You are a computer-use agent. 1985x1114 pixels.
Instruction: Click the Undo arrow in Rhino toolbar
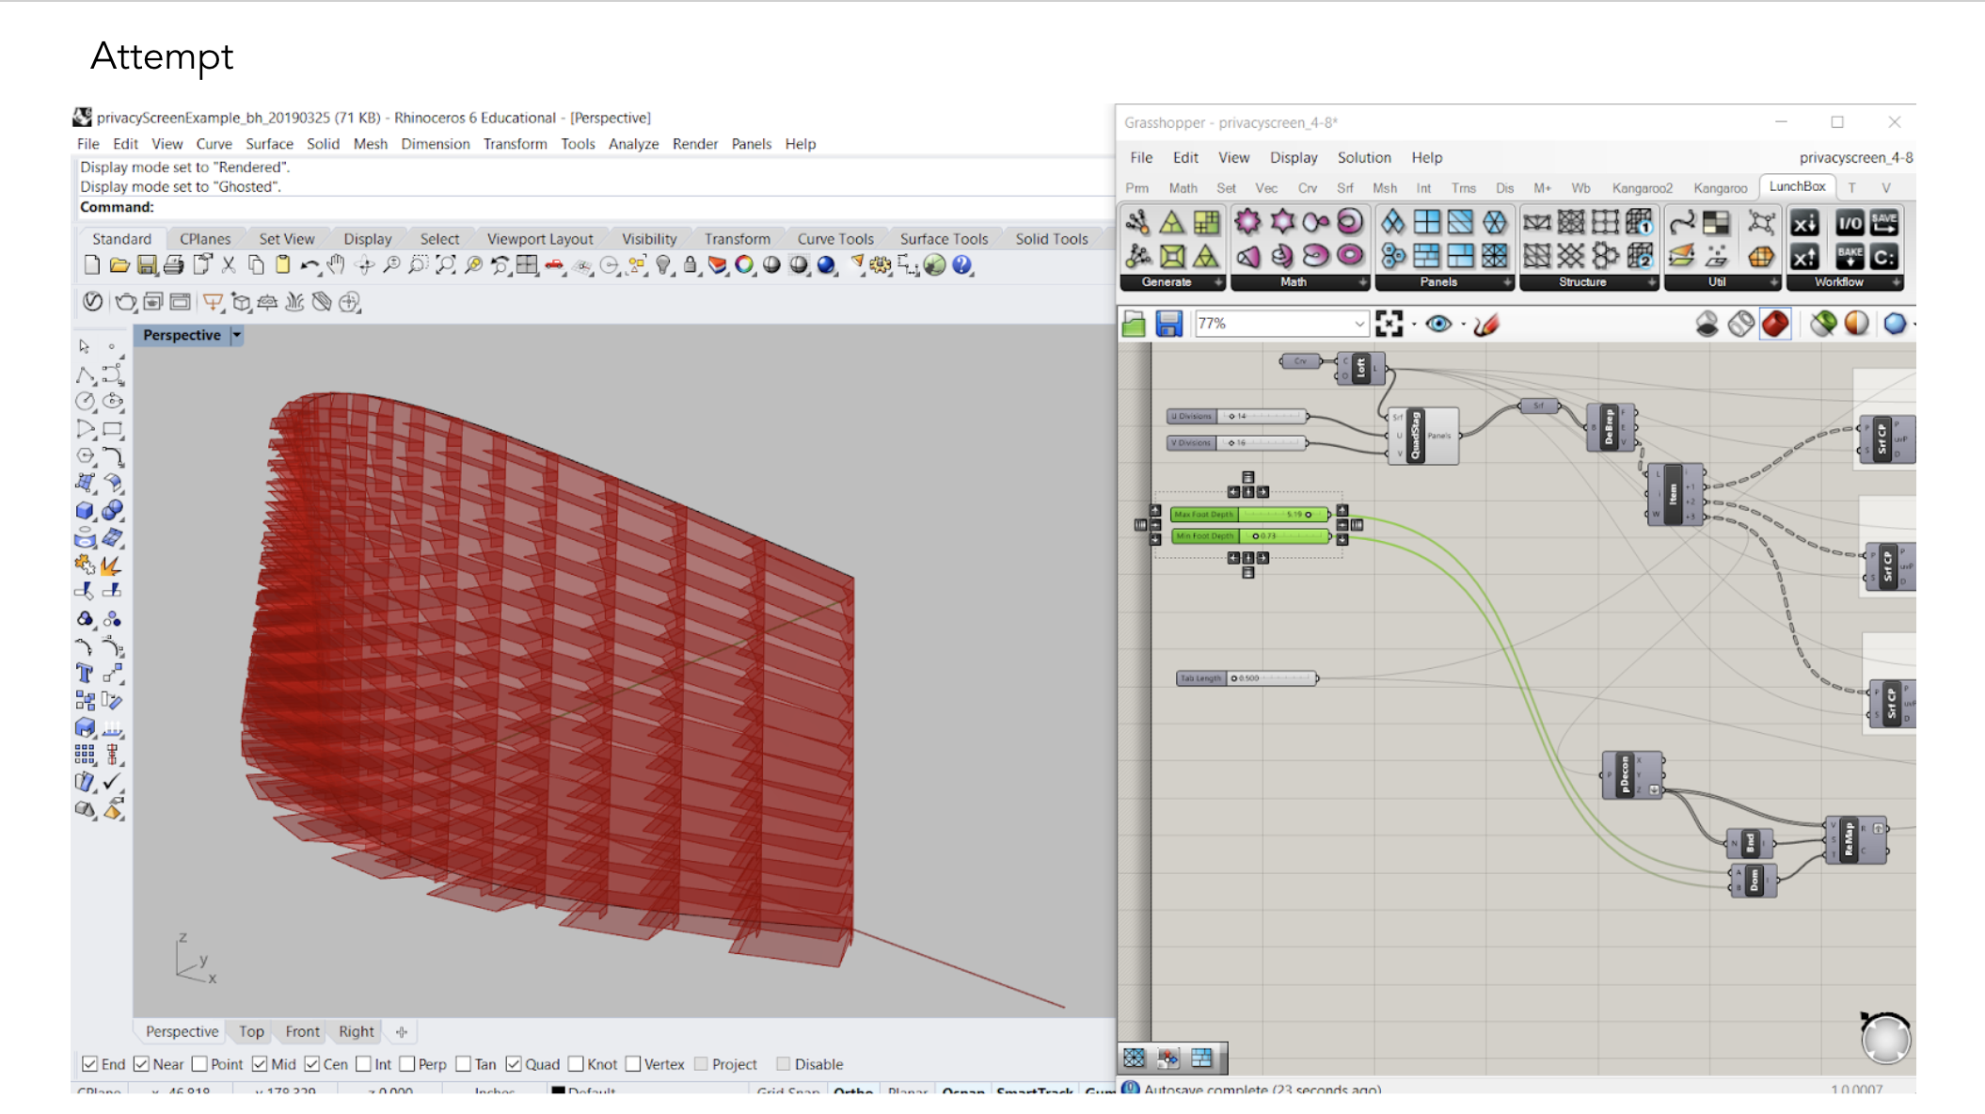click(x=309, y=265)
